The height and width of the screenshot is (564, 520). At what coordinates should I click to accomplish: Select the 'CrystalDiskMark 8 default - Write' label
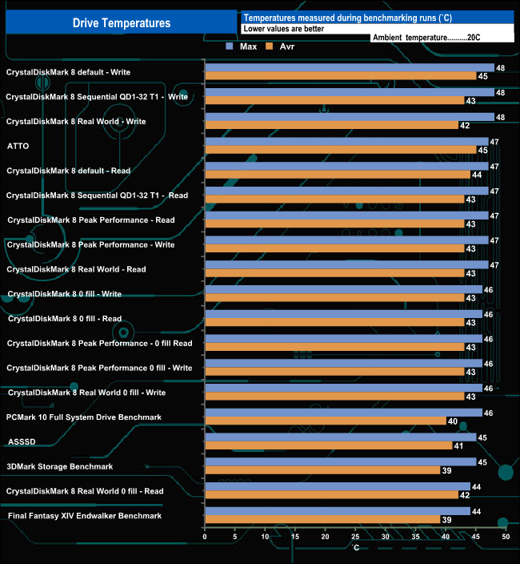[x=68, y=72]
